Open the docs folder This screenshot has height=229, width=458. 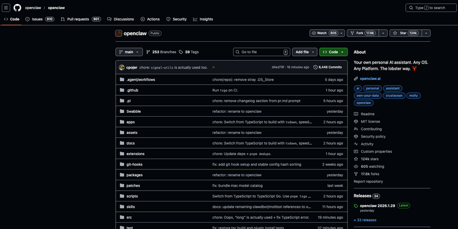pyautogui.click(x=131, y=143)
